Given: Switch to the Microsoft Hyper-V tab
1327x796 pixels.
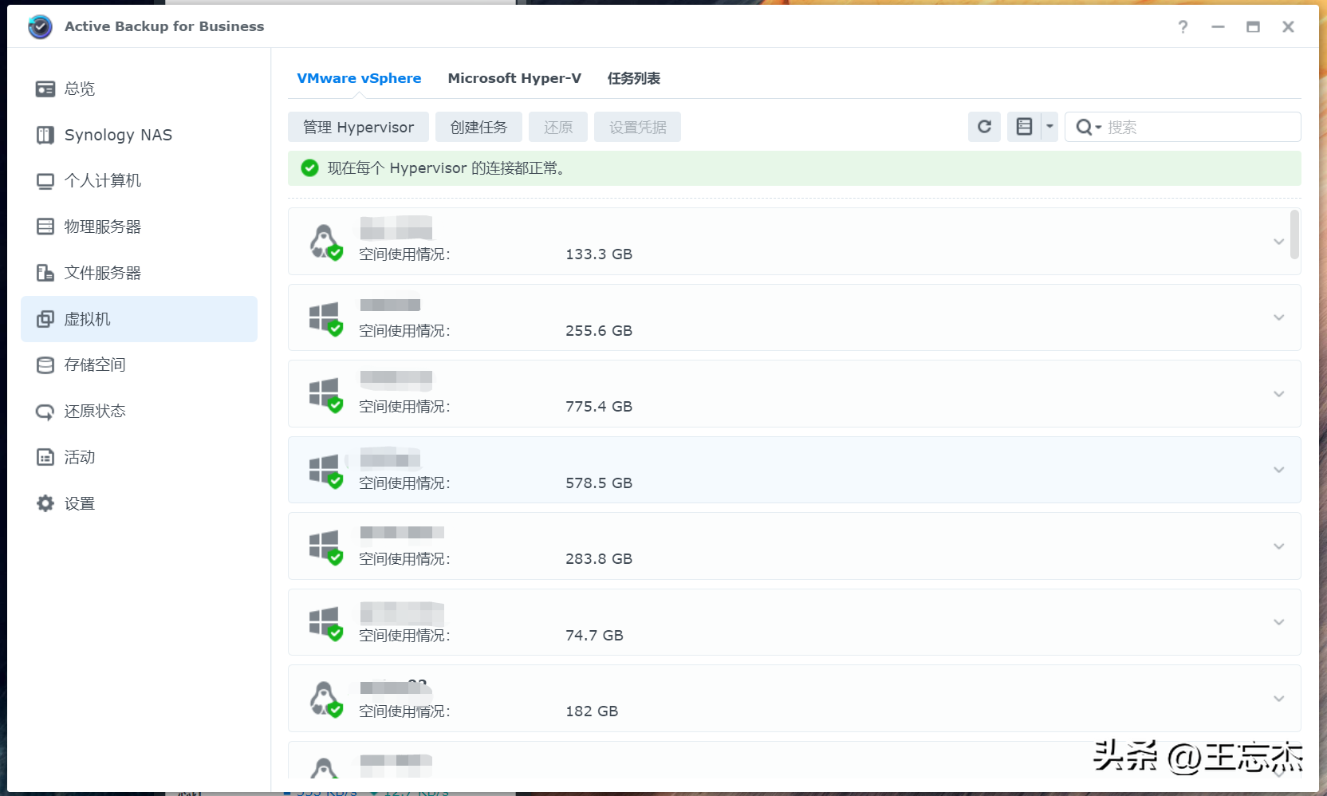Looking at the screenshot, I should (x=514, y=78).
